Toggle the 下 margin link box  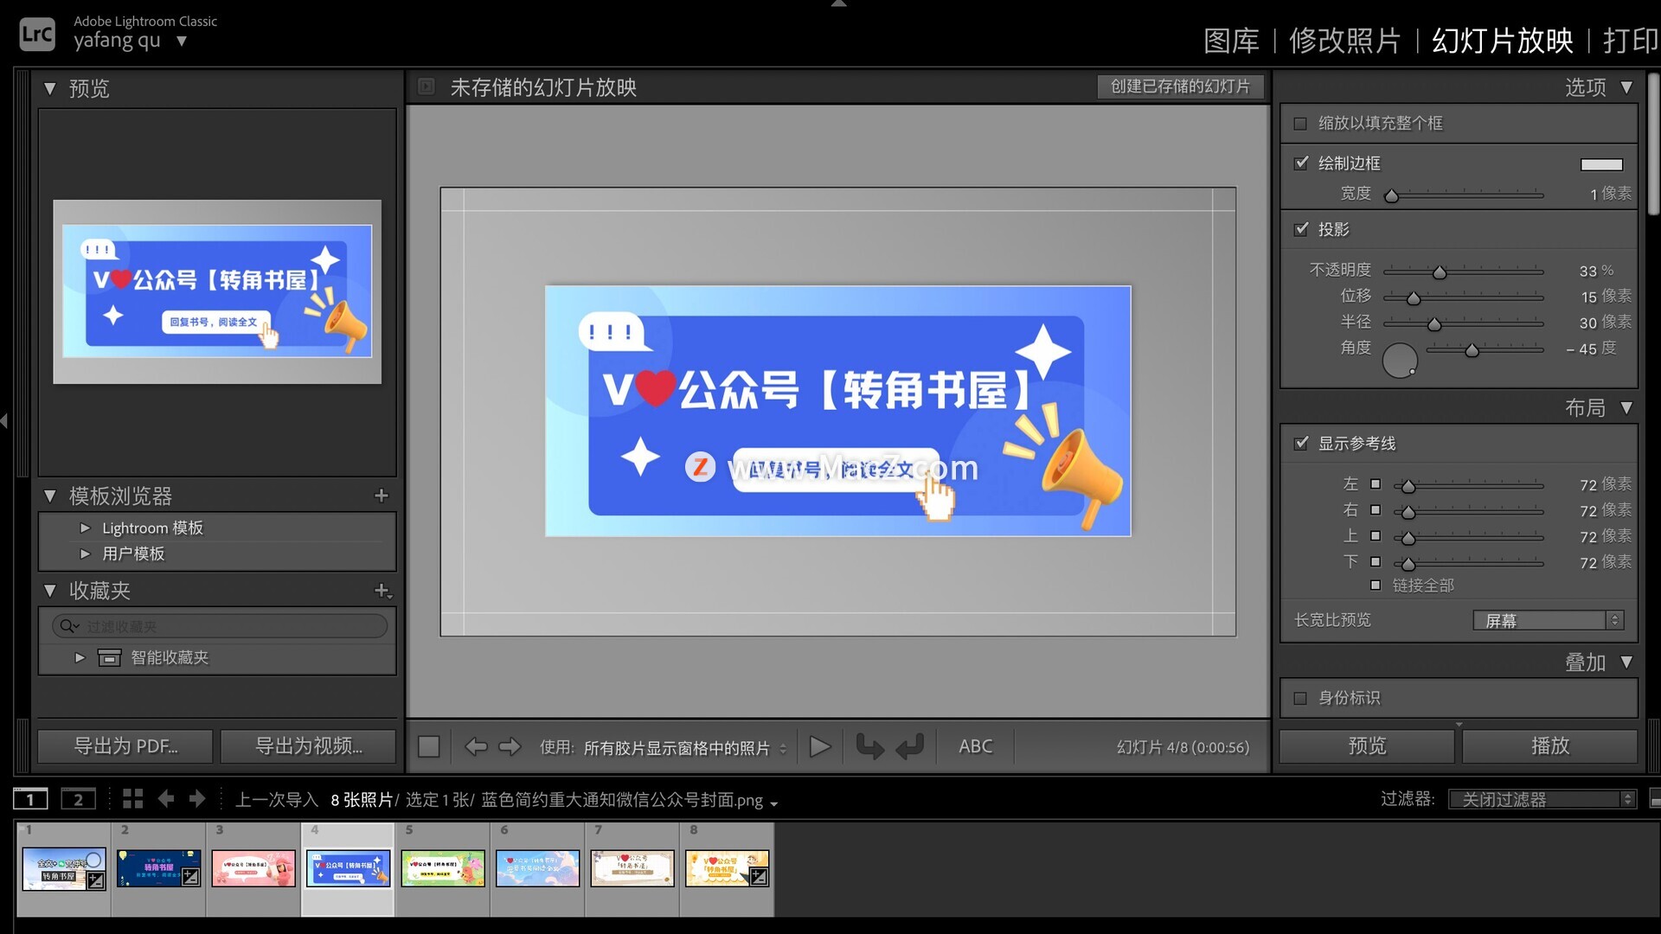click(x=1376, y=562)
